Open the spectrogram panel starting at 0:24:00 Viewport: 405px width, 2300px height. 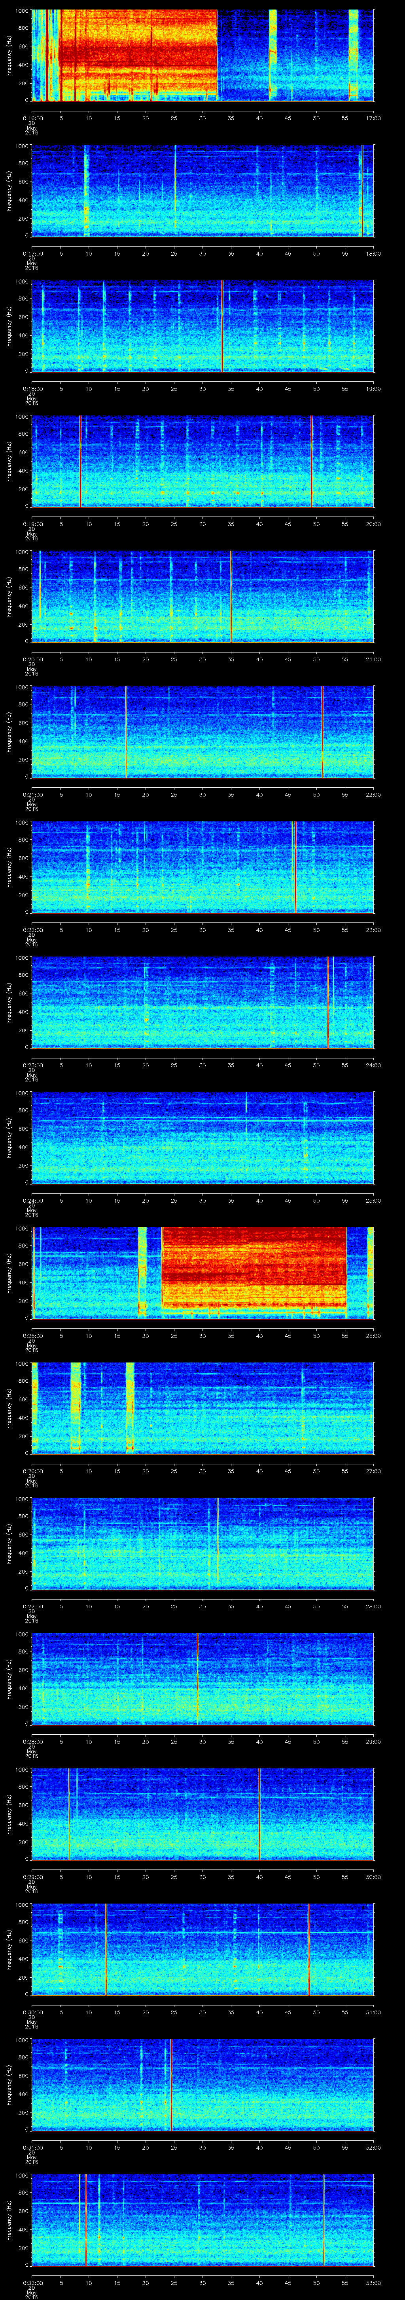click(x=203, y=1137)
